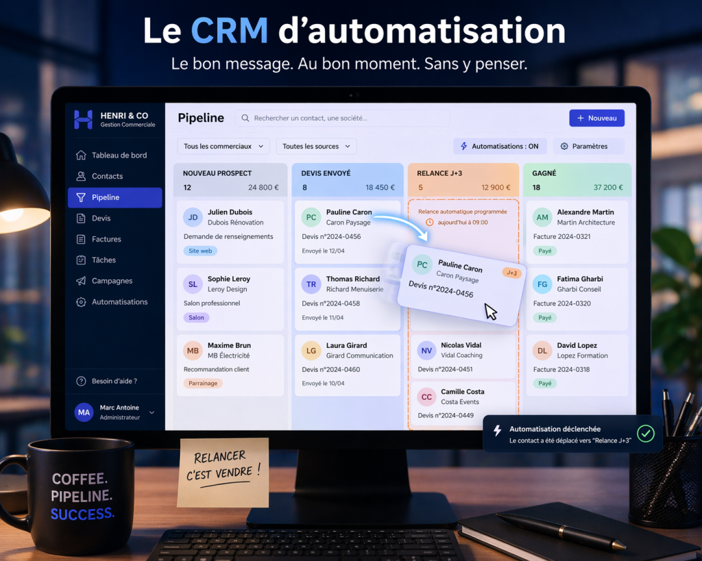Viewport: 702px width, 561px height.
Task: Click Demande de renseignements text
Action: (228, 236)
